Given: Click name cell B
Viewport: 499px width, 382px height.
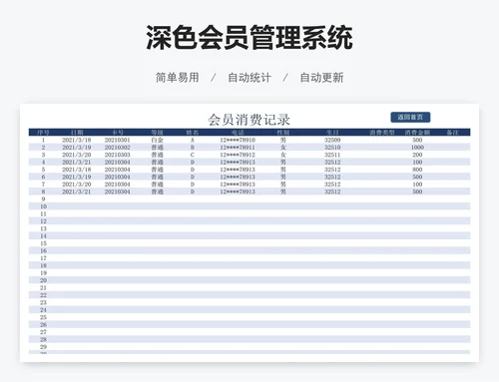Looking at the screenshot, I should pos(193,148).
